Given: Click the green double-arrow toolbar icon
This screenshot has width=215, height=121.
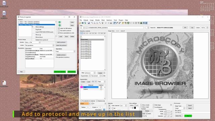Looking at the screenshot, I should click(85, 23).
